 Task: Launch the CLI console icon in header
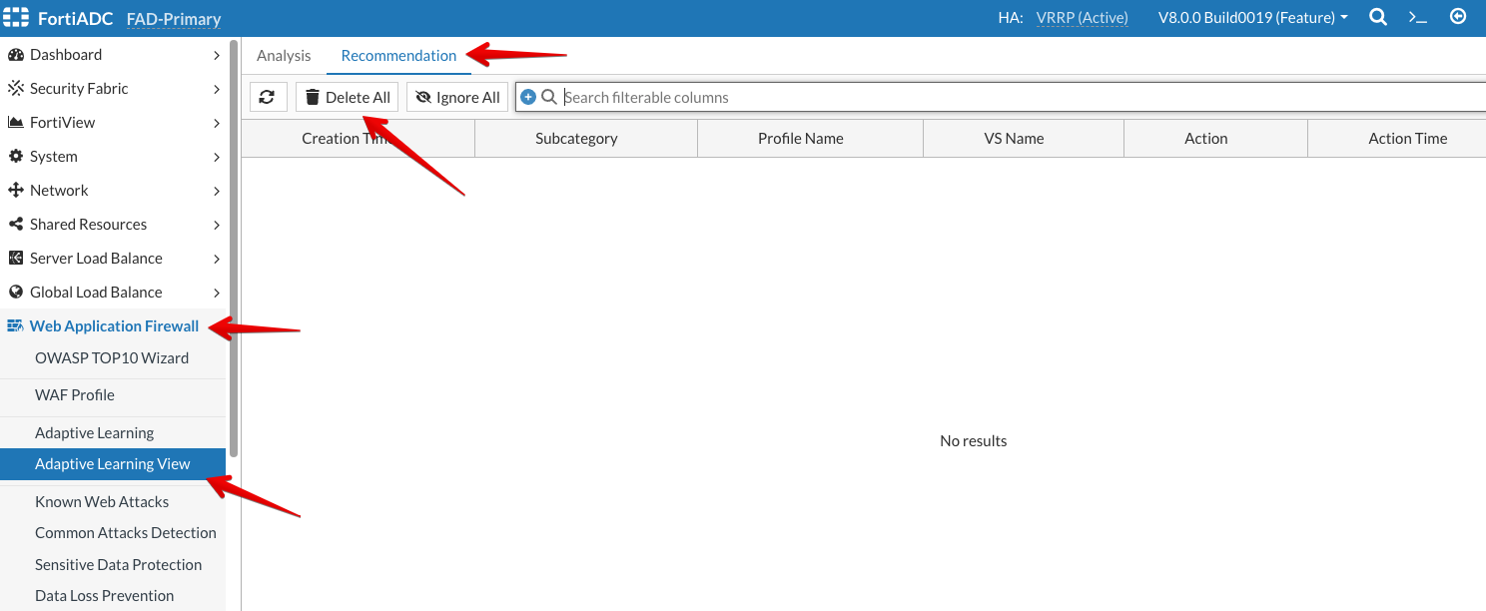(1417, 17)
